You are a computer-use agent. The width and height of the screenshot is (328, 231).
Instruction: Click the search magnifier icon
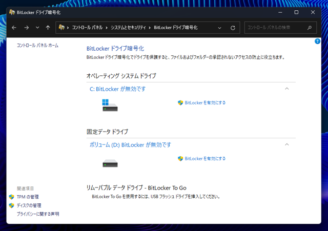(x=310, y=28)
